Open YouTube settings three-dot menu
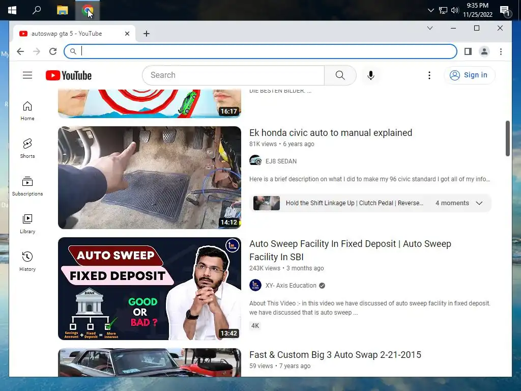This screenshot has width=521, height=391. (x=429, y=75)
